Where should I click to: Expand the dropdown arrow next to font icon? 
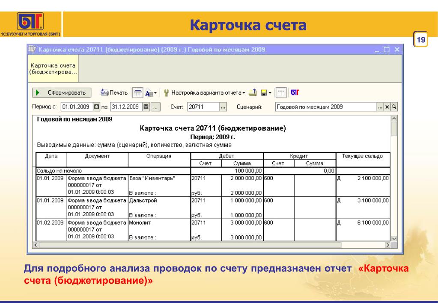click(x=155, y=93)
